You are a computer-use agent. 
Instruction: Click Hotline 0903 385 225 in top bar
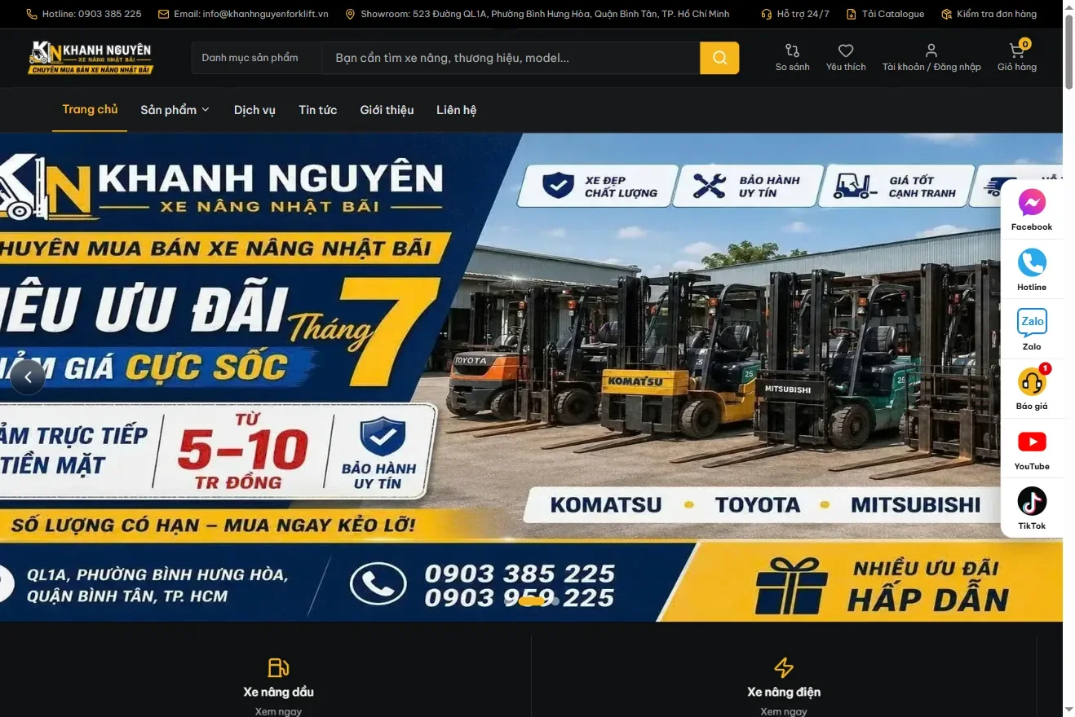pyautogui.click(x=83, y=14)
